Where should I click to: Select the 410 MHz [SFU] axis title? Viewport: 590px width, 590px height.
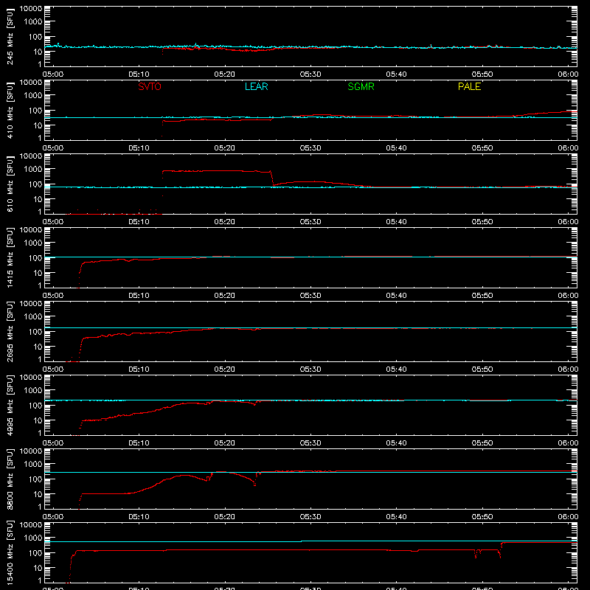[10, 110]
